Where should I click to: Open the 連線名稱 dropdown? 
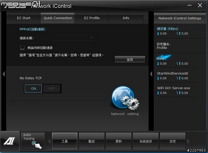point(73,38)
